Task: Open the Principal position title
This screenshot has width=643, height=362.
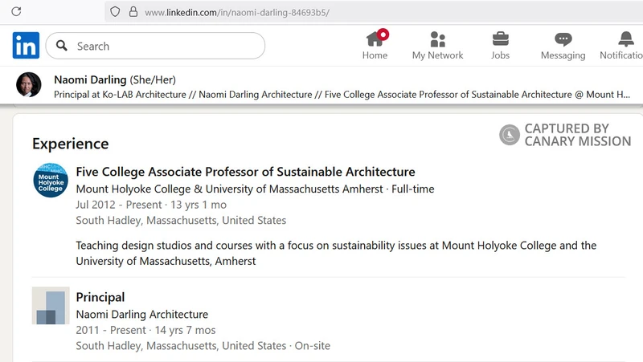Action: tap(100, 297)
